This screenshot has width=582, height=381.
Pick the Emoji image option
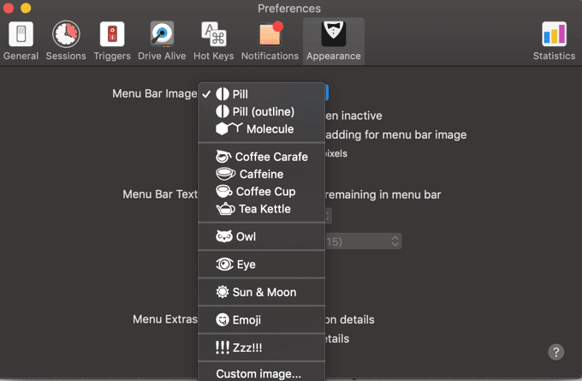click(x=262, y=319)
